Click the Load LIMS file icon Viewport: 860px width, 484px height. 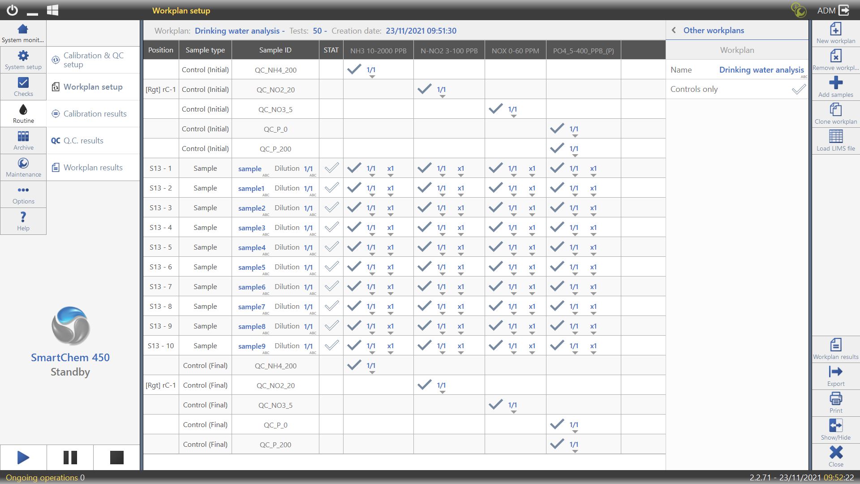pos(835,137)
